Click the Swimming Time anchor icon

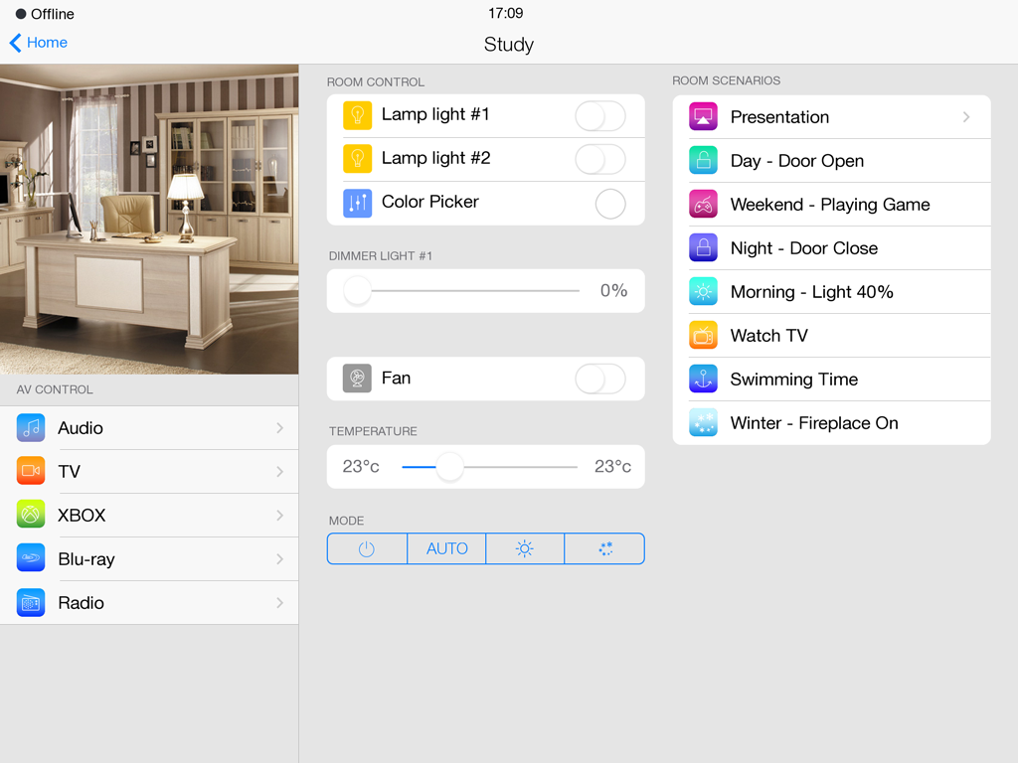(x=703, y=379)
